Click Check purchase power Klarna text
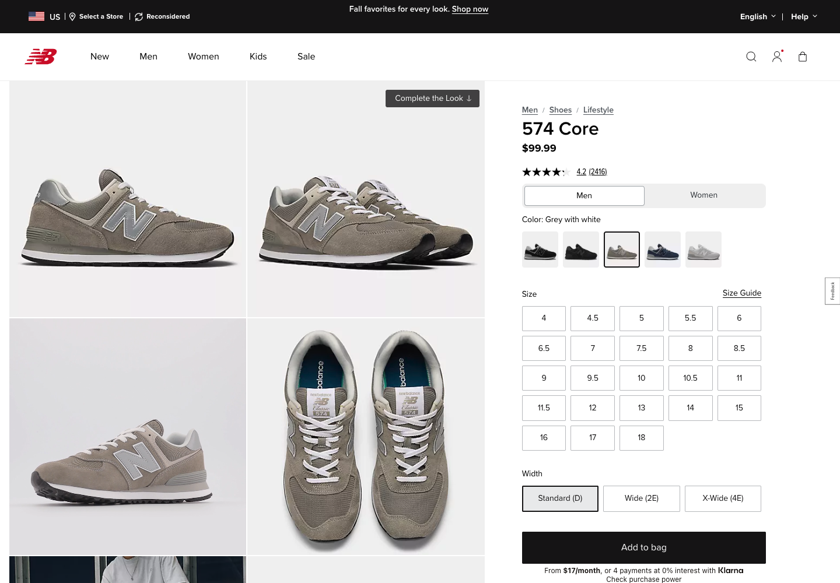 [x=644, y=579]
